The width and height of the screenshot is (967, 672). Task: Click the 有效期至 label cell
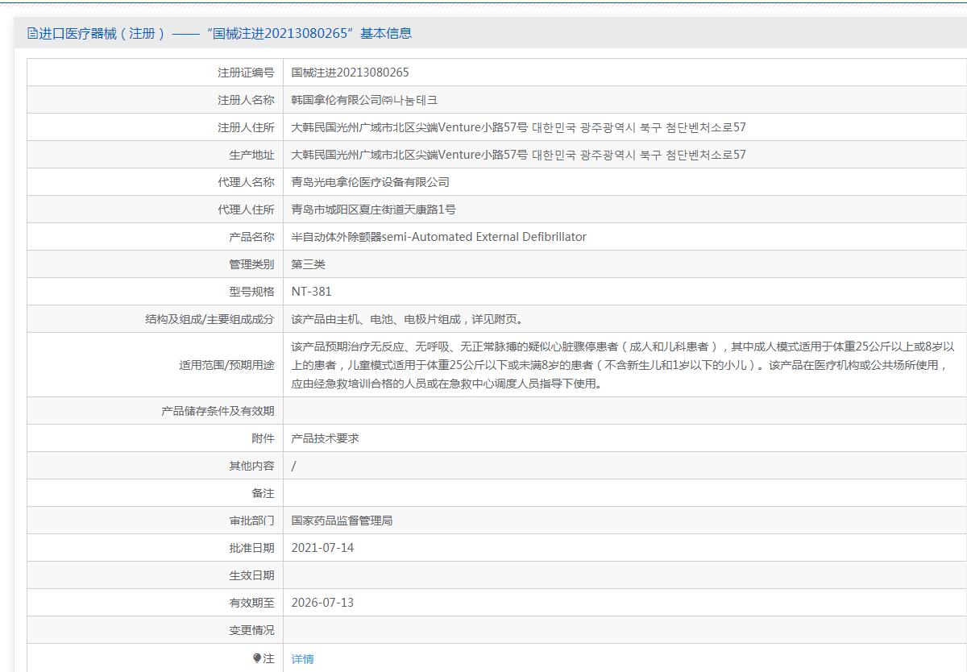pos(155,603)
